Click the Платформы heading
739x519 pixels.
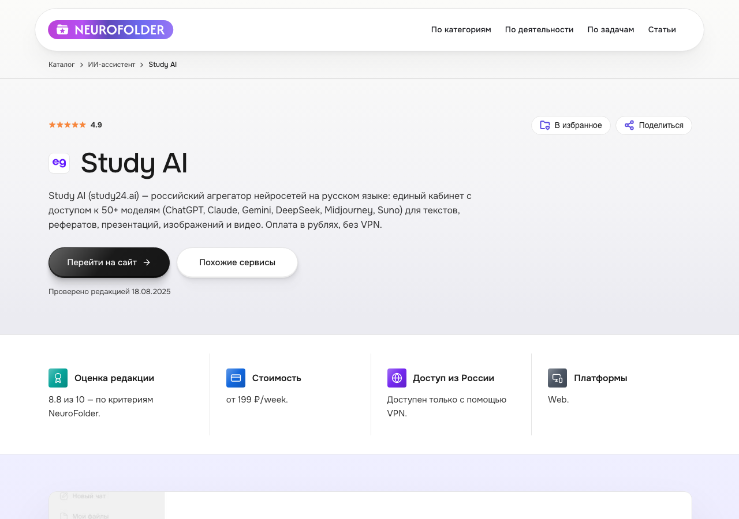pos(600,378)
